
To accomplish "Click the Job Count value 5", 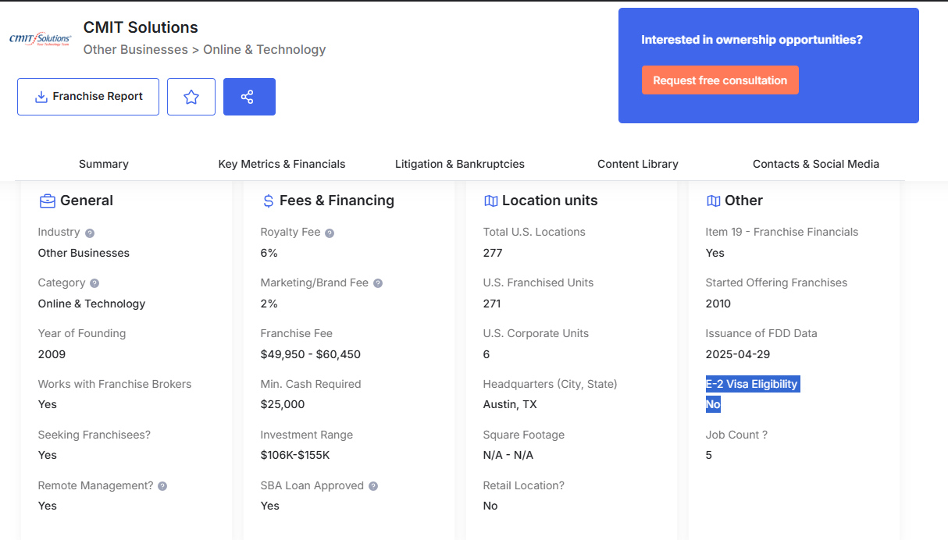I will tap(709, 455).
